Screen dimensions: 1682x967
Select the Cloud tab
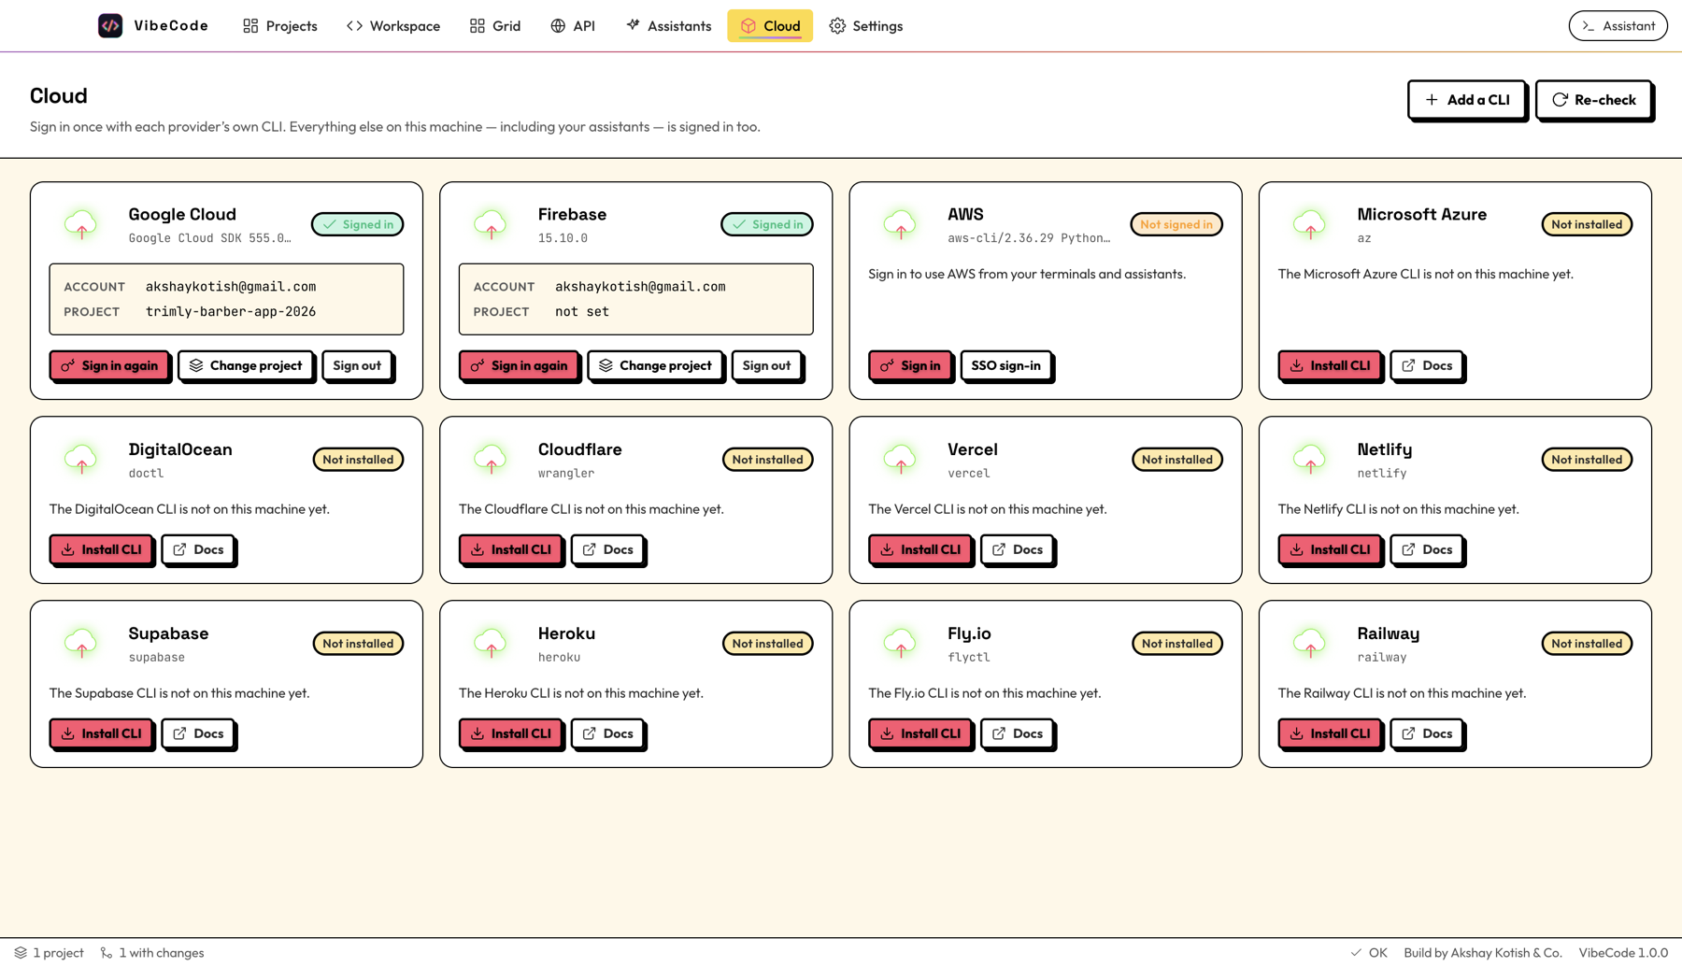point(770,25)
